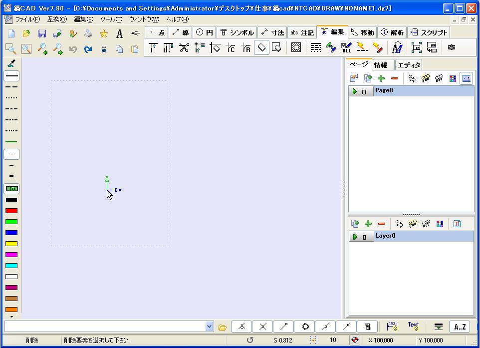
Task: Switch to the 寸法 tab
Action: point(272,32)
